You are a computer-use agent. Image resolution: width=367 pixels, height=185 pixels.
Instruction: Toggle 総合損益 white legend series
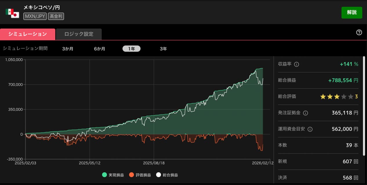click(167, 175)
